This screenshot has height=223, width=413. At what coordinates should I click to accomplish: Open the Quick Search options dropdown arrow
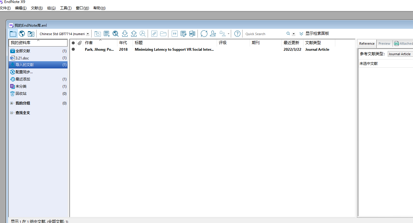click(x=294, y=34)
